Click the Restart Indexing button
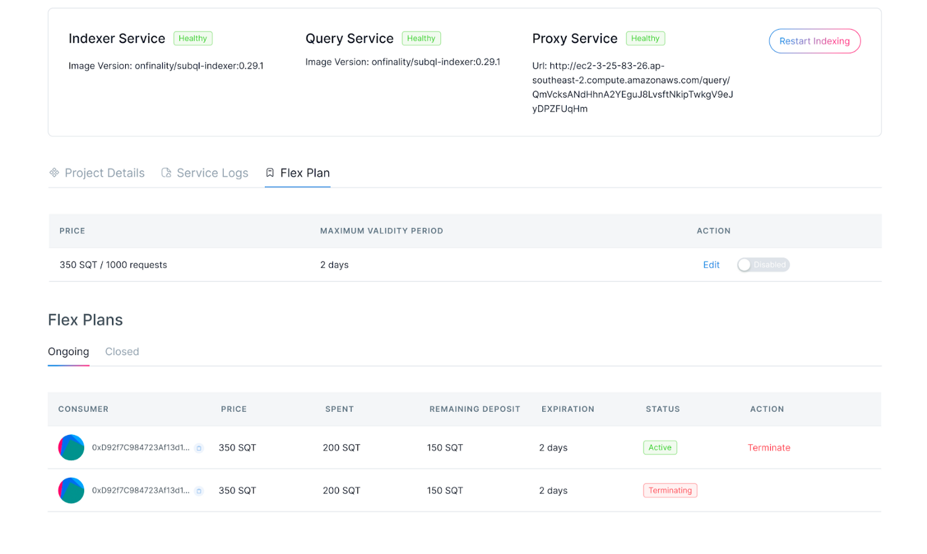This screenshot has height=554, width=927. 814,41
